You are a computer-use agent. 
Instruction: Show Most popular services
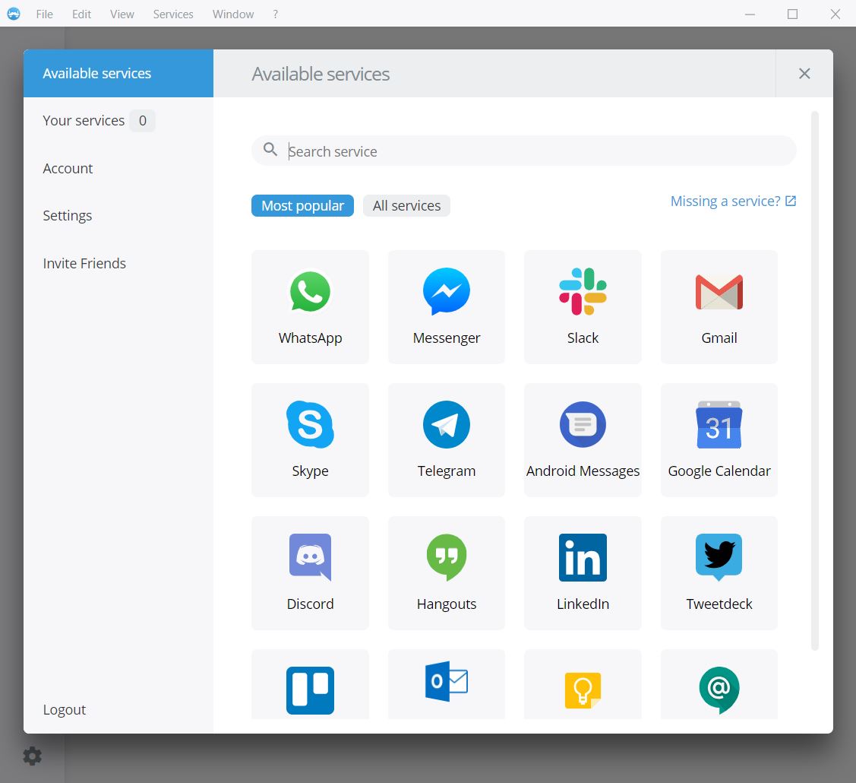tap(302, 205)
